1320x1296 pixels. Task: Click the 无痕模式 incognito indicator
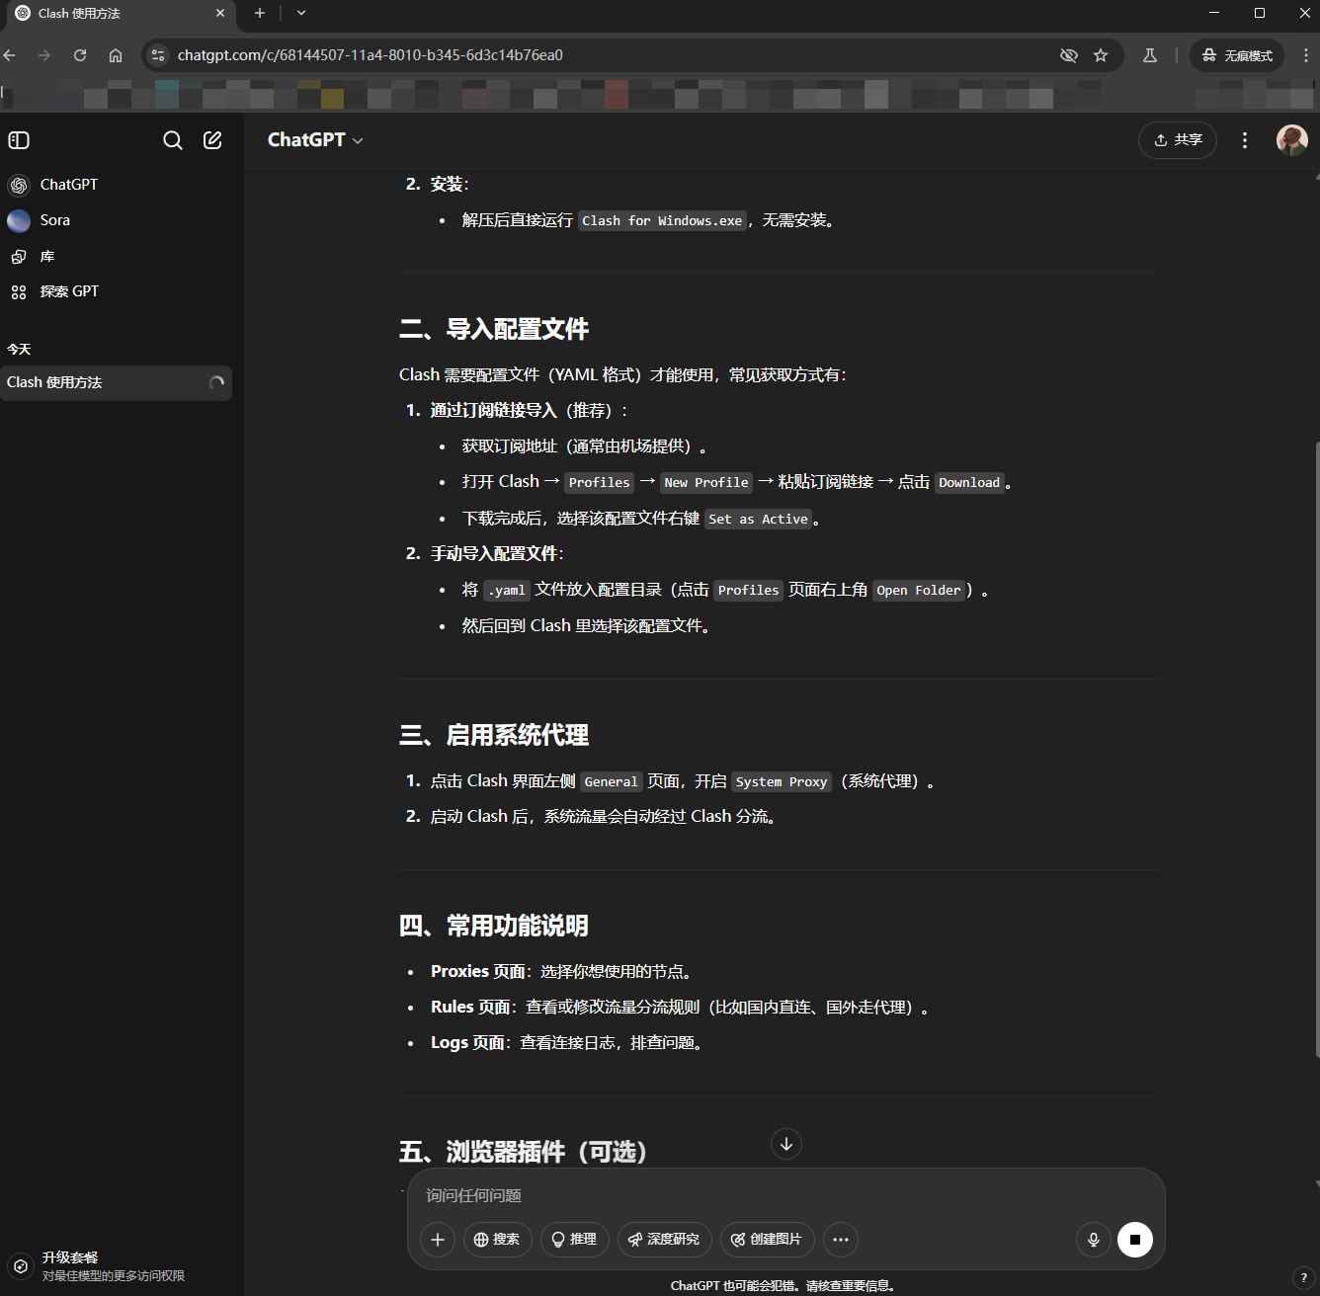pos(1237,55)
